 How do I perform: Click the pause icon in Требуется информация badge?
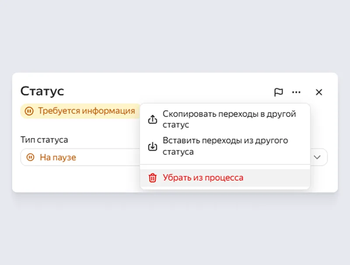[x=29, y=111]
